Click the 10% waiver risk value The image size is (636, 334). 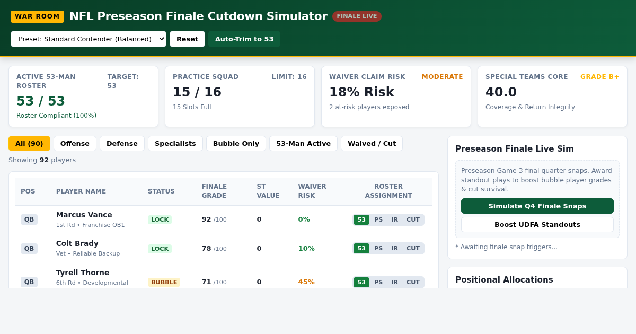tap(306, 249)
